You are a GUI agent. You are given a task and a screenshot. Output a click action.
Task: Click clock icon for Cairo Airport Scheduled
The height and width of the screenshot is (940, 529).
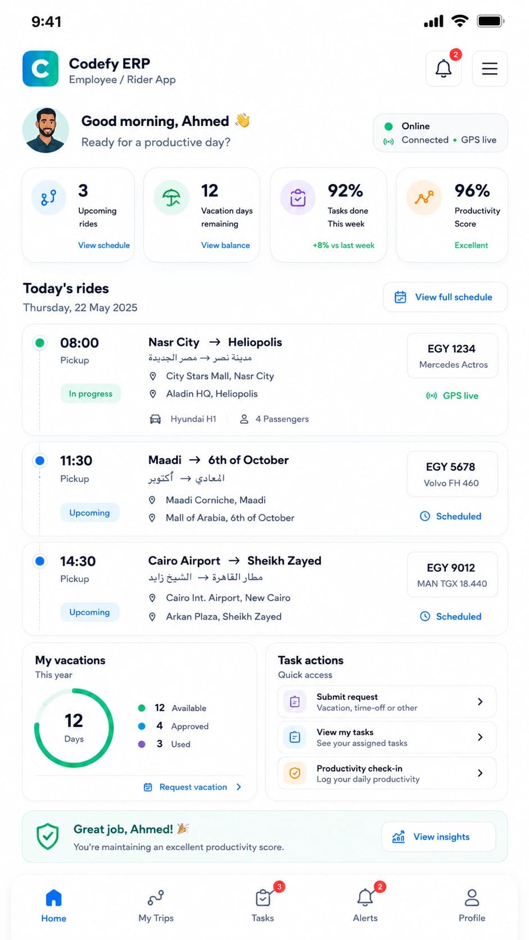[425, 616]
